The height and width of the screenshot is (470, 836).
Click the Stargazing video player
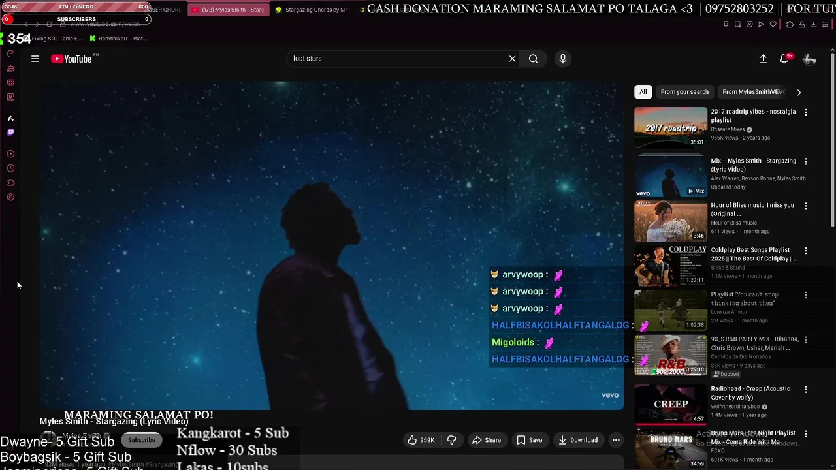[332, 245]
